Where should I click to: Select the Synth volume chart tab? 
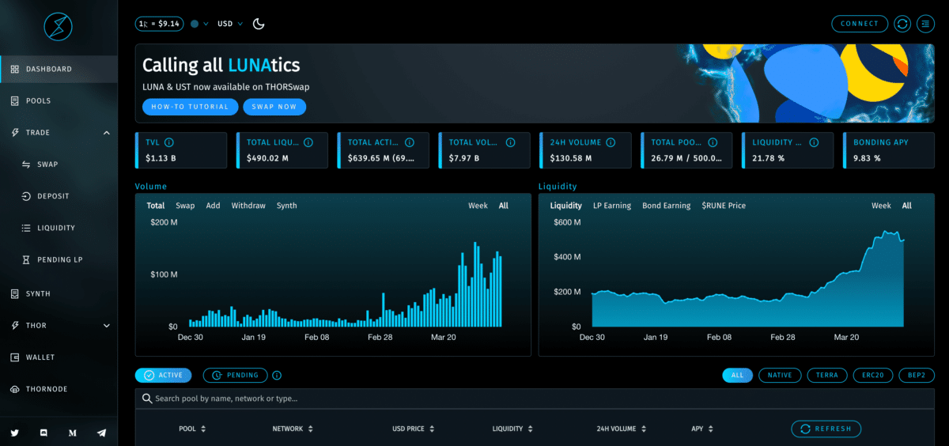pyautogui.click(x=286, y=206)
